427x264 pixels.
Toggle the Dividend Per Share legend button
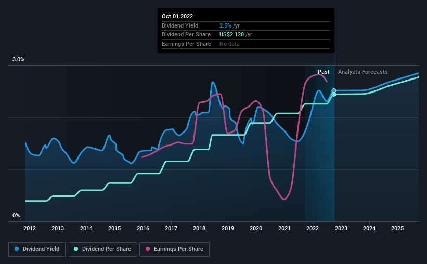102,249
